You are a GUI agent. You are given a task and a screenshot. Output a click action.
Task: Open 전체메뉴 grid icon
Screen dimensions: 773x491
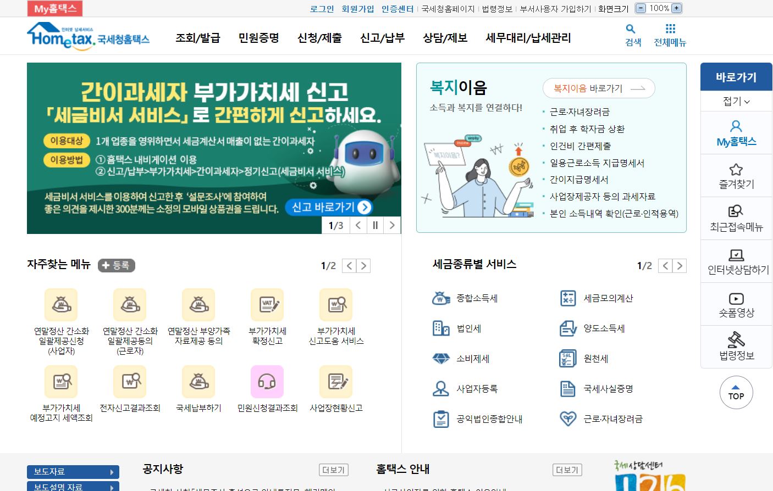670,29
